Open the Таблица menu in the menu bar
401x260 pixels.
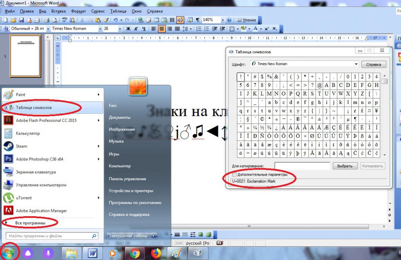[118, 11]
